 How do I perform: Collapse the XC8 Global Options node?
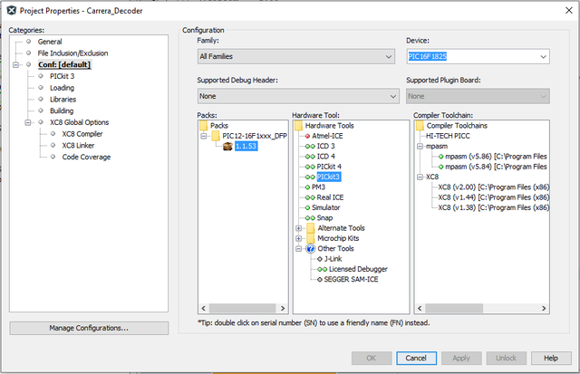pyautogui.click(x=28, y=122)
